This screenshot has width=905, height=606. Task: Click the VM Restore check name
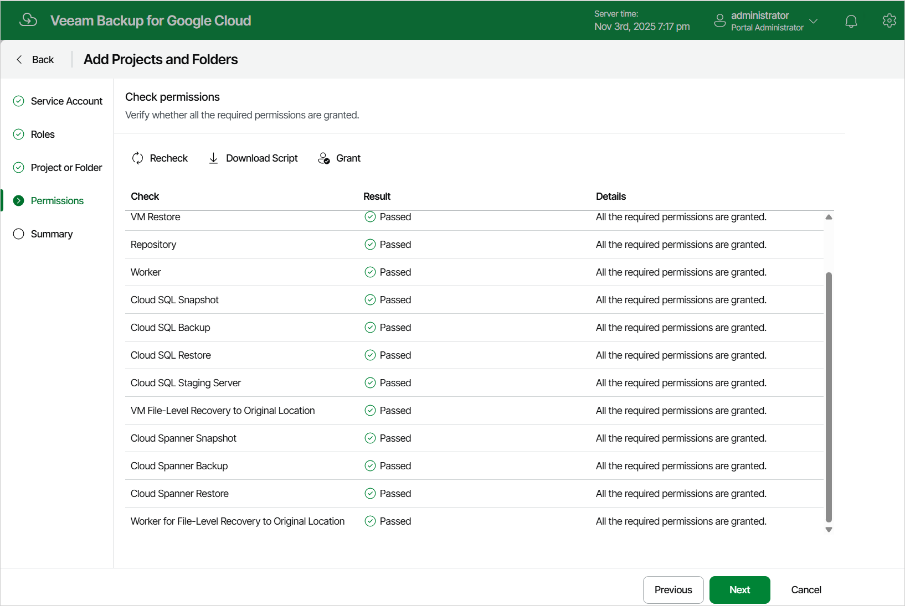coord(156,217)
